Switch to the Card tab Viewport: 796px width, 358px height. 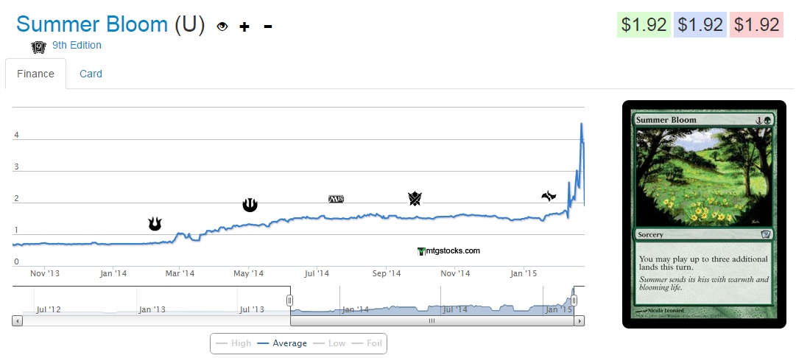91,74
